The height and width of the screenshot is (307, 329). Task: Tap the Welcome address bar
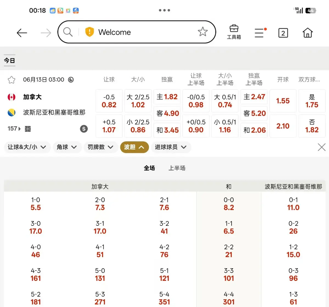tap(137, 32)
